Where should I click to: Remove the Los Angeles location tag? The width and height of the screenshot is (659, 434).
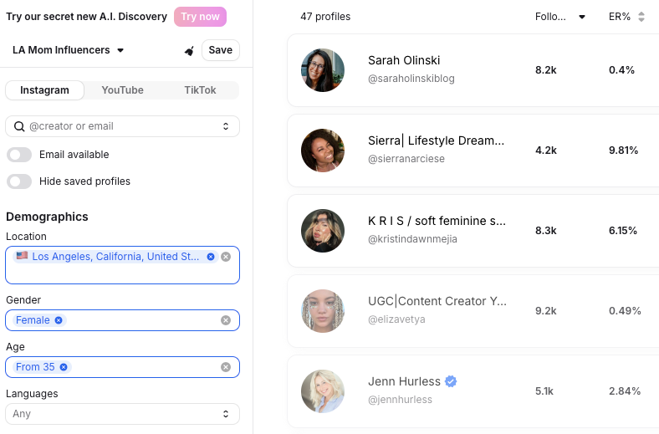[211, 257]
